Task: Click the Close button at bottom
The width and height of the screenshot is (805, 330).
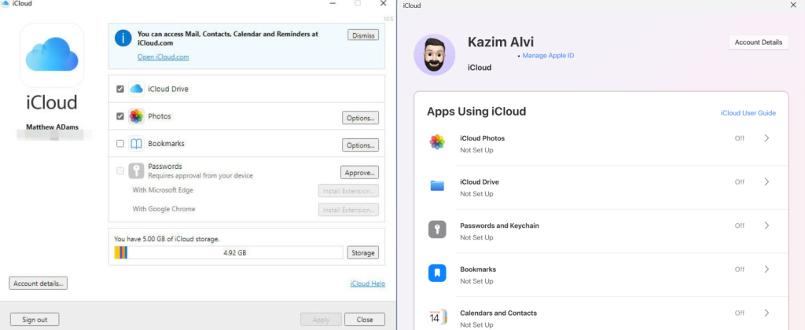Action: click(365, 319)
